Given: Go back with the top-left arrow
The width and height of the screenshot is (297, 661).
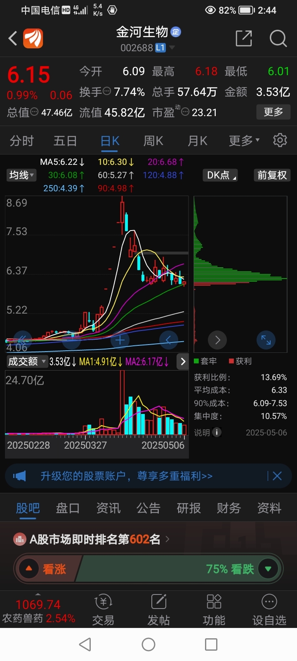Looking at the screenshot, I should [13, 38].
